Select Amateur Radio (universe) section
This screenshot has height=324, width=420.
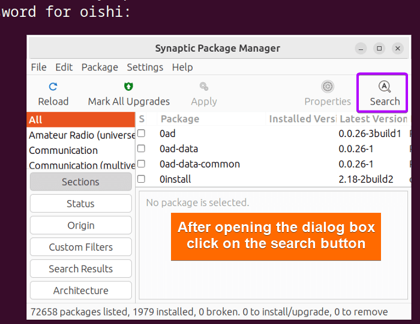click(81, 135)
